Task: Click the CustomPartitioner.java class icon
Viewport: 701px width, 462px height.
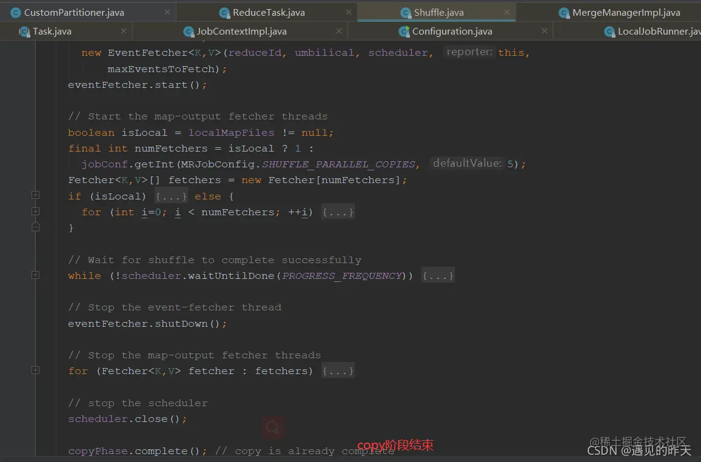Action: pos(16,13)
